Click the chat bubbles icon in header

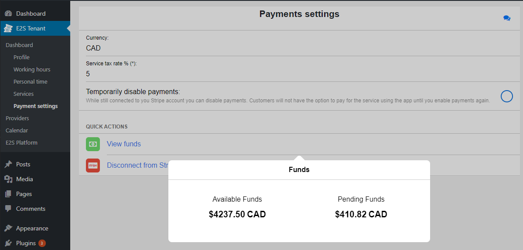coord(507,18)
